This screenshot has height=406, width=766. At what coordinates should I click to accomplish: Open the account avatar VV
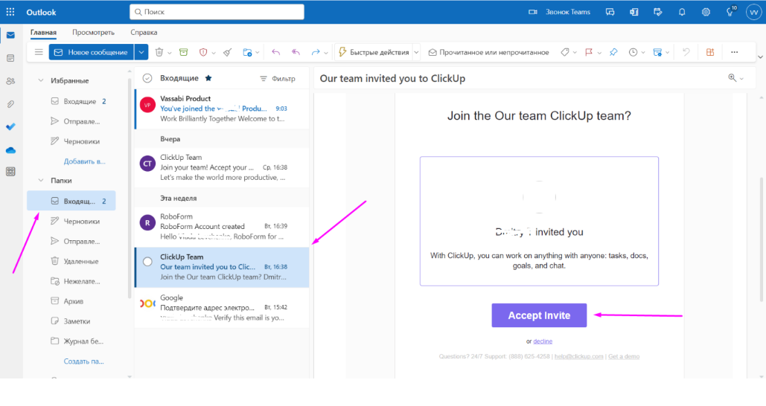[753, 12]
